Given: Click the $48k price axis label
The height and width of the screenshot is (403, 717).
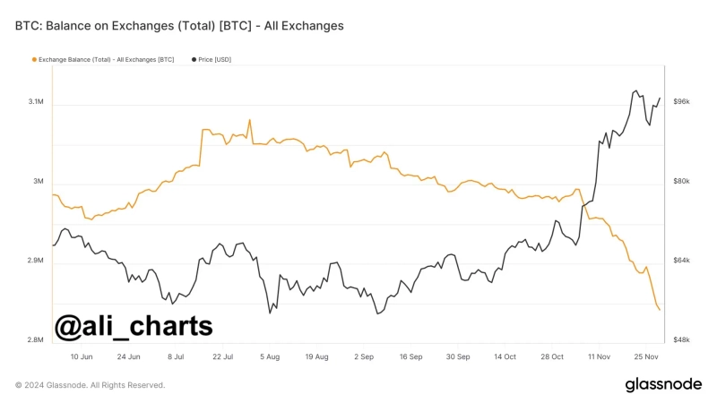Looking at the screenshot, I should point(681,340).
